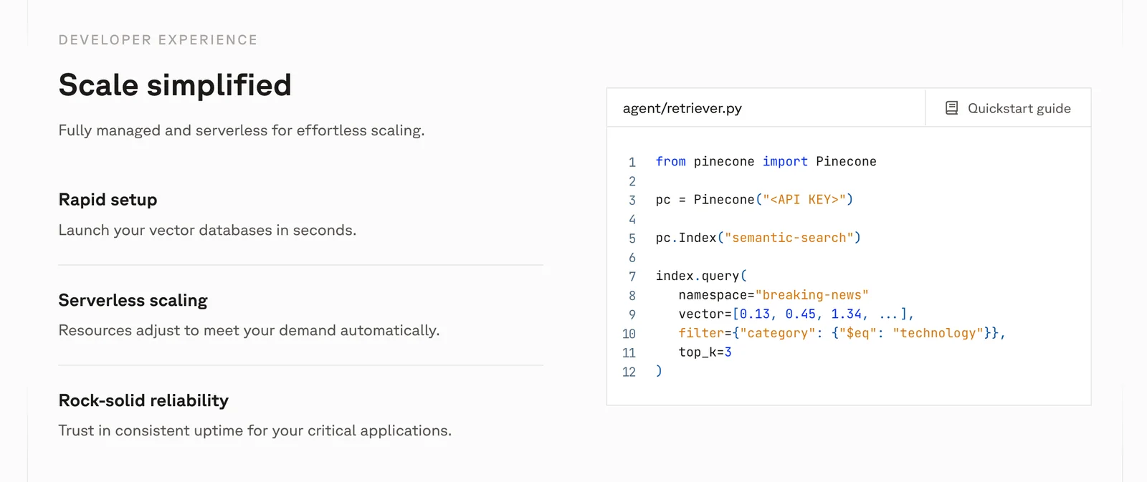Click line number 12 in code gutter

pyautogui.click(x=629, y=372)
